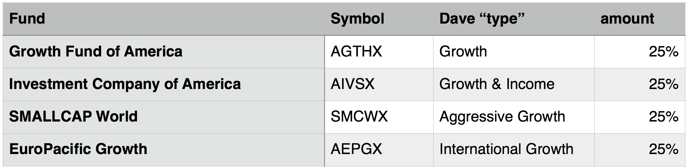Select the AEPGX symbol cell
Screen dimensions: 687x168
379,150
